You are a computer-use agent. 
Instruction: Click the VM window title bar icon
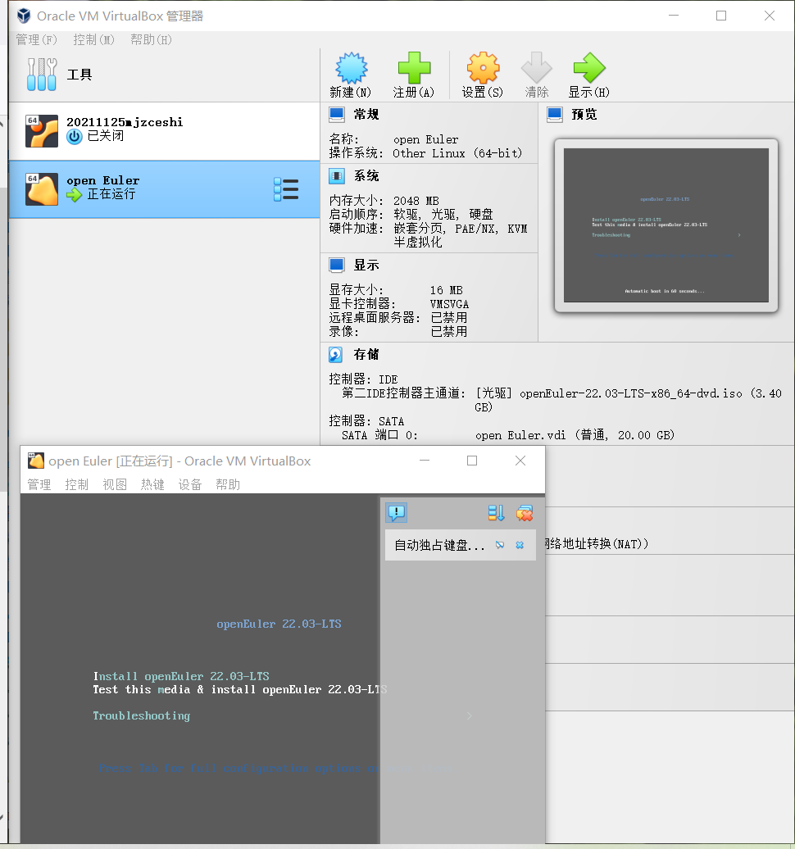(x=36, y=461)
